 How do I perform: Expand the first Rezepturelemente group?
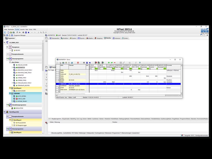7,54
